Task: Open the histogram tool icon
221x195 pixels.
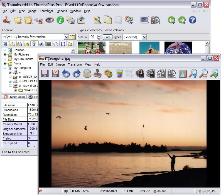Action: coord(183,73)
